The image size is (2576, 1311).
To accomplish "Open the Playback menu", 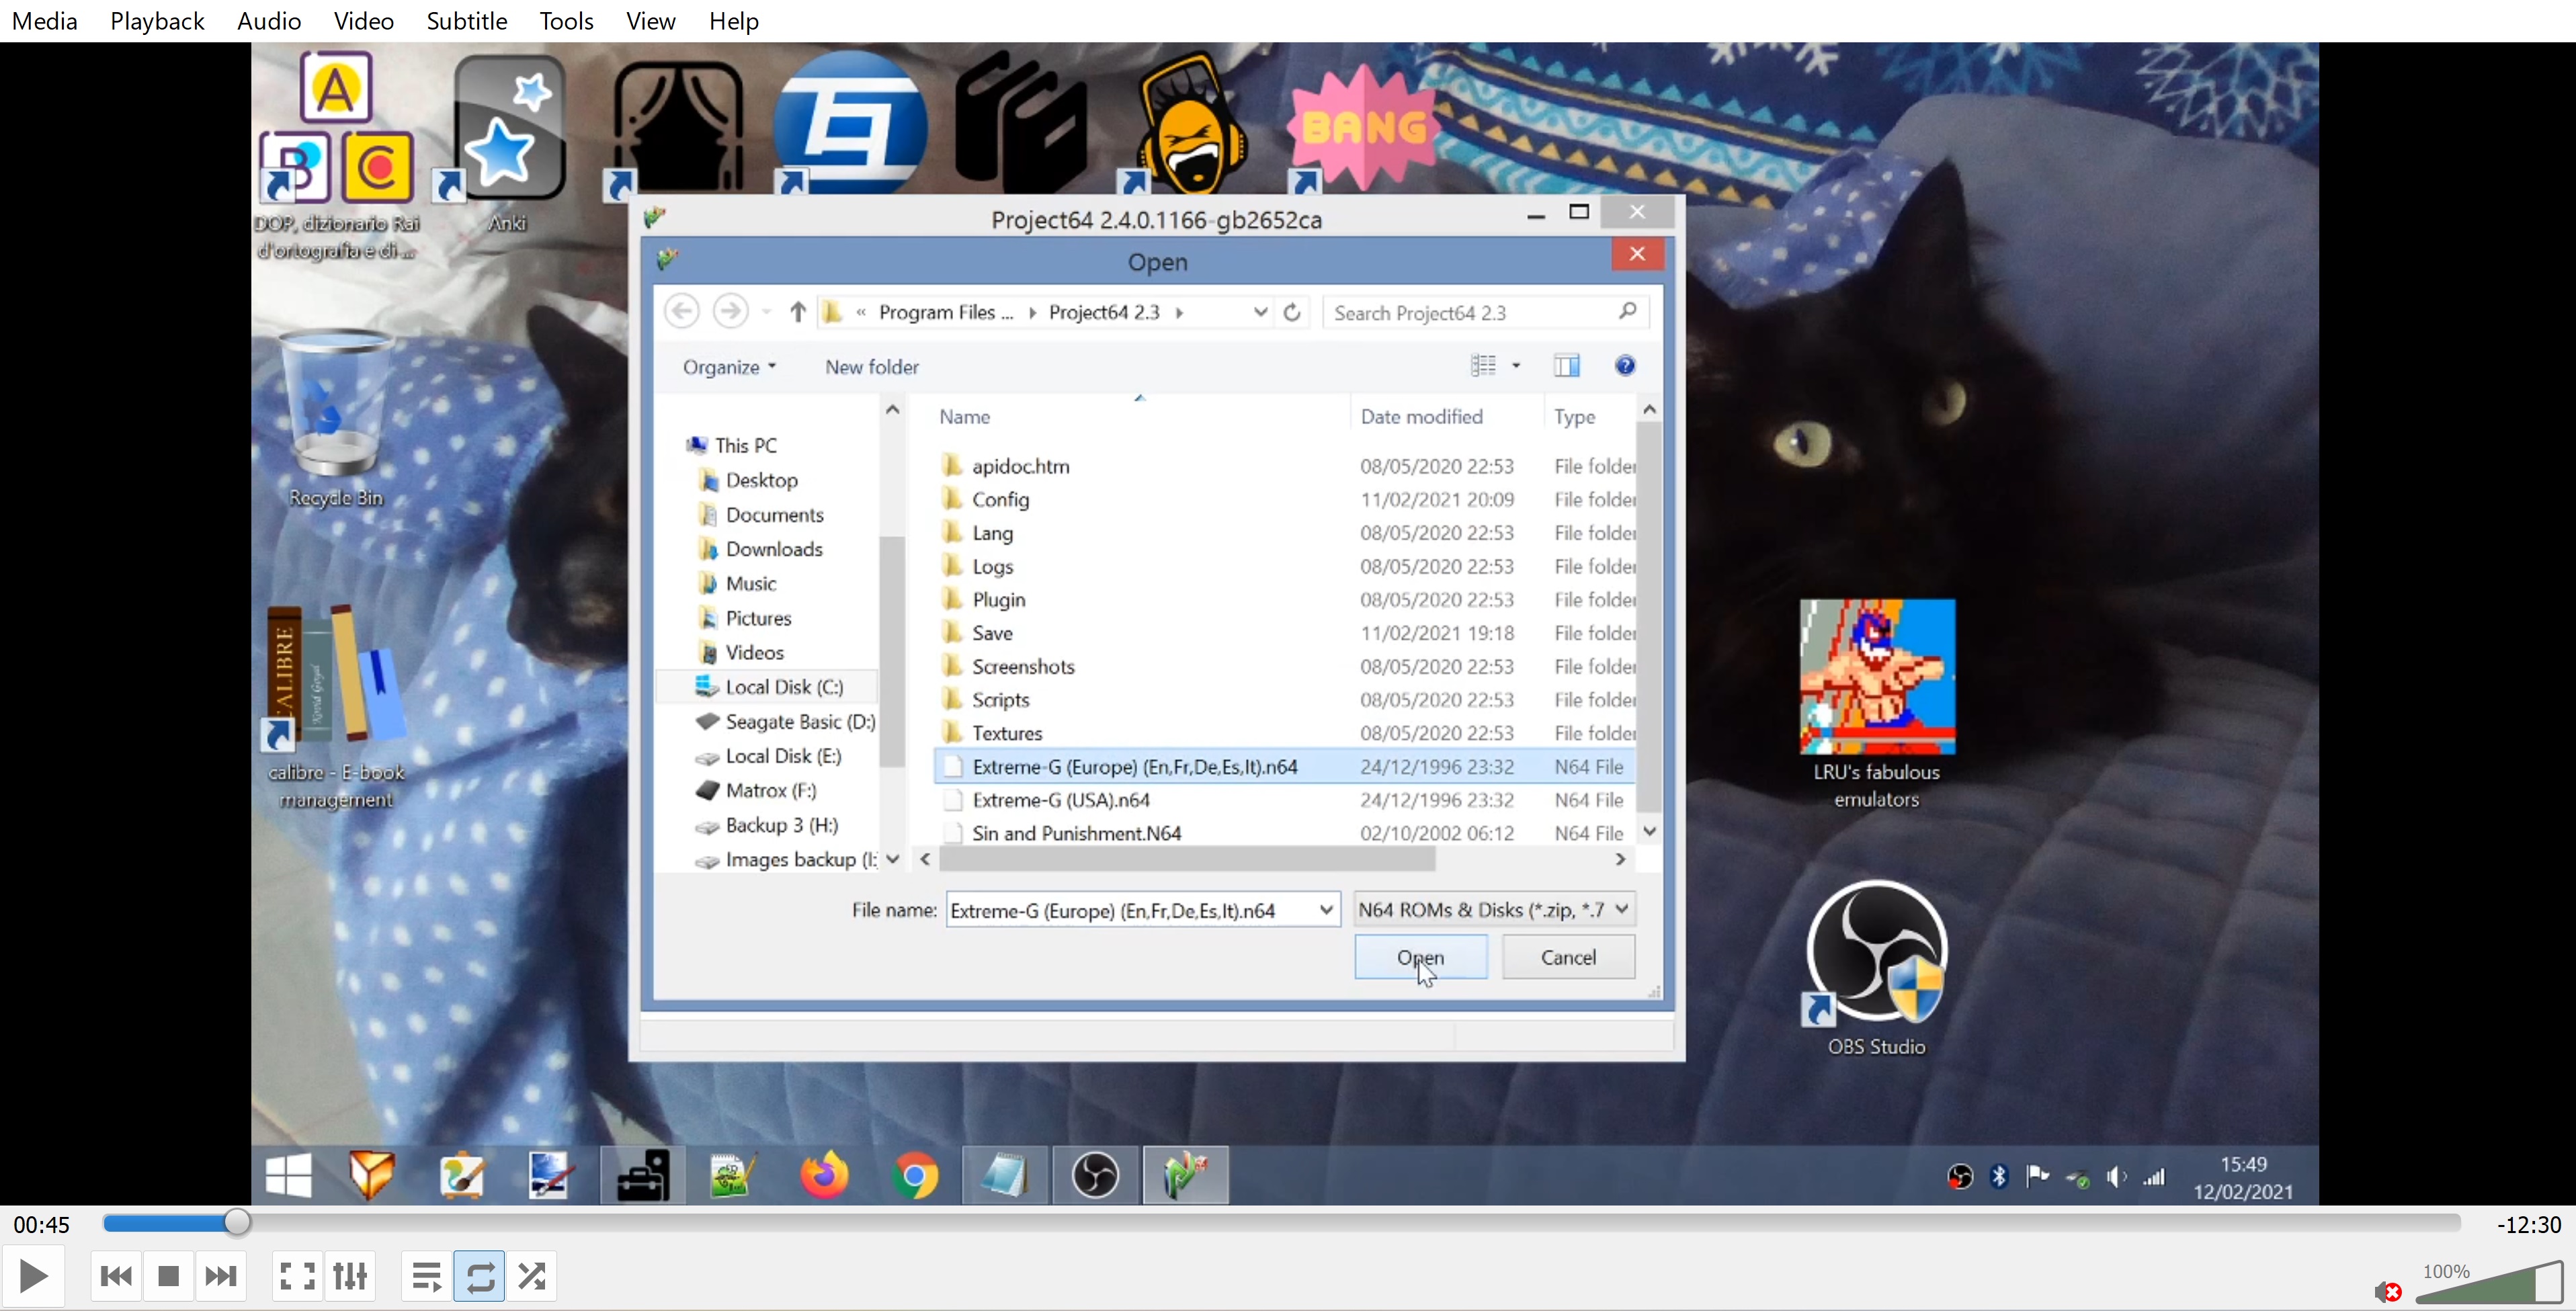I will 157,21.
